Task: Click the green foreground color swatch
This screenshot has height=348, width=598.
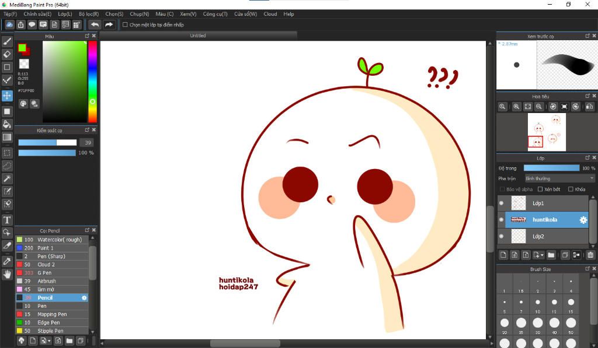Action: pyautogui.click(x=22, y=48)
